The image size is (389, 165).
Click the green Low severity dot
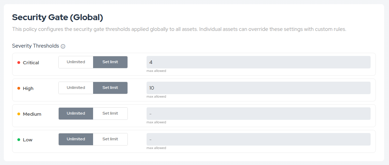click(19, 140)
